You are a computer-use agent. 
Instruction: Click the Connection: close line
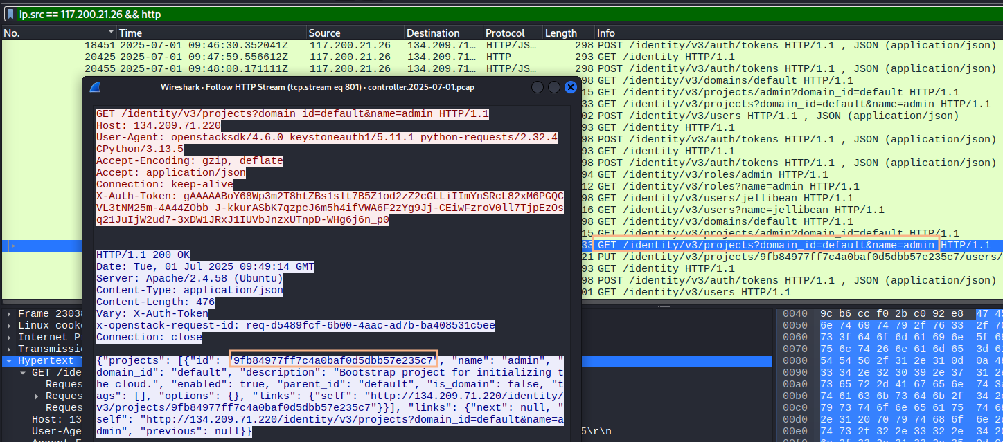pos(149,337)
